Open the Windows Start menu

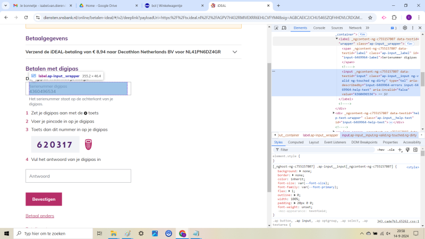point(6,233)
